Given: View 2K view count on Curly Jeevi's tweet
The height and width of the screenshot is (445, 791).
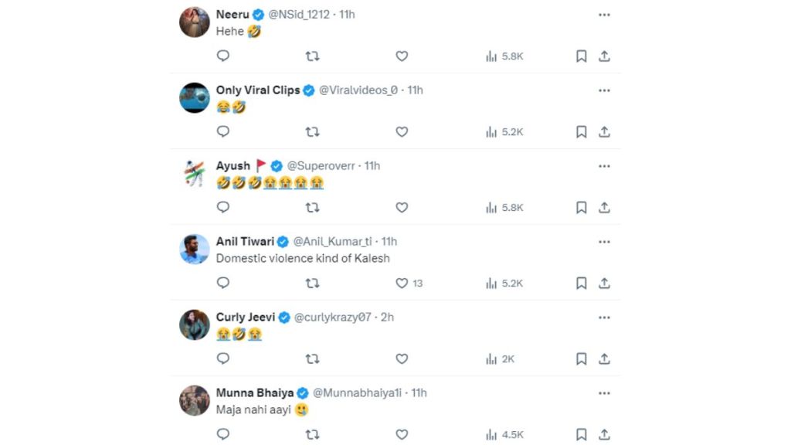Looking at the screenshot, I should pyautogui.click(x=500, y=358).
